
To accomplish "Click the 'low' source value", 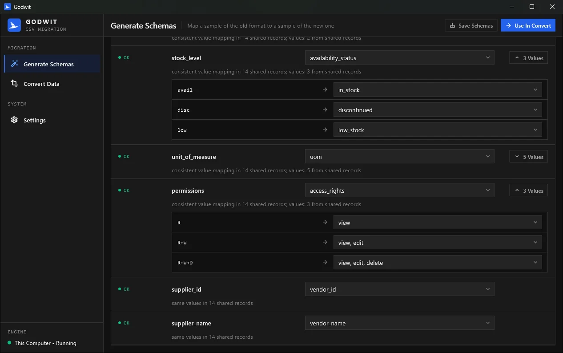I will (x=182, y=130).
